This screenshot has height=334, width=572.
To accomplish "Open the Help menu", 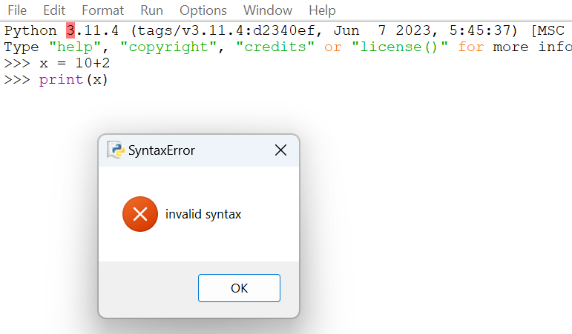I will coord(322,10).
